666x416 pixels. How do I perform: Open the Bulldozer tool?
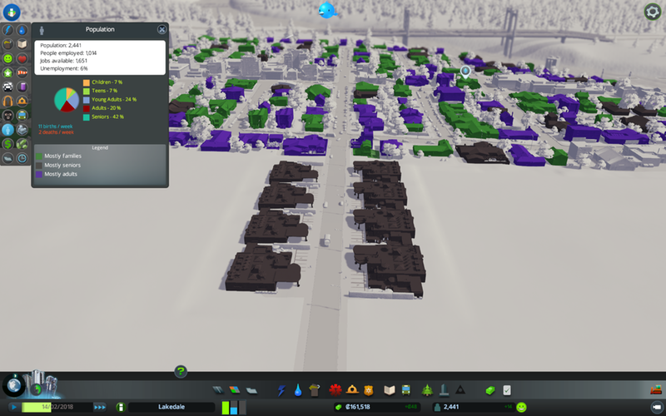[656, 390]
